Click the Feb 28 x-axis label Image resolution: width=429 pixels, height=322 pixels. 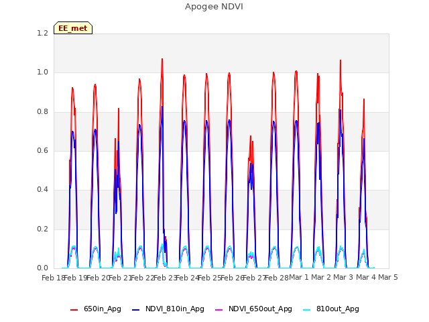(x=277, y=278)
